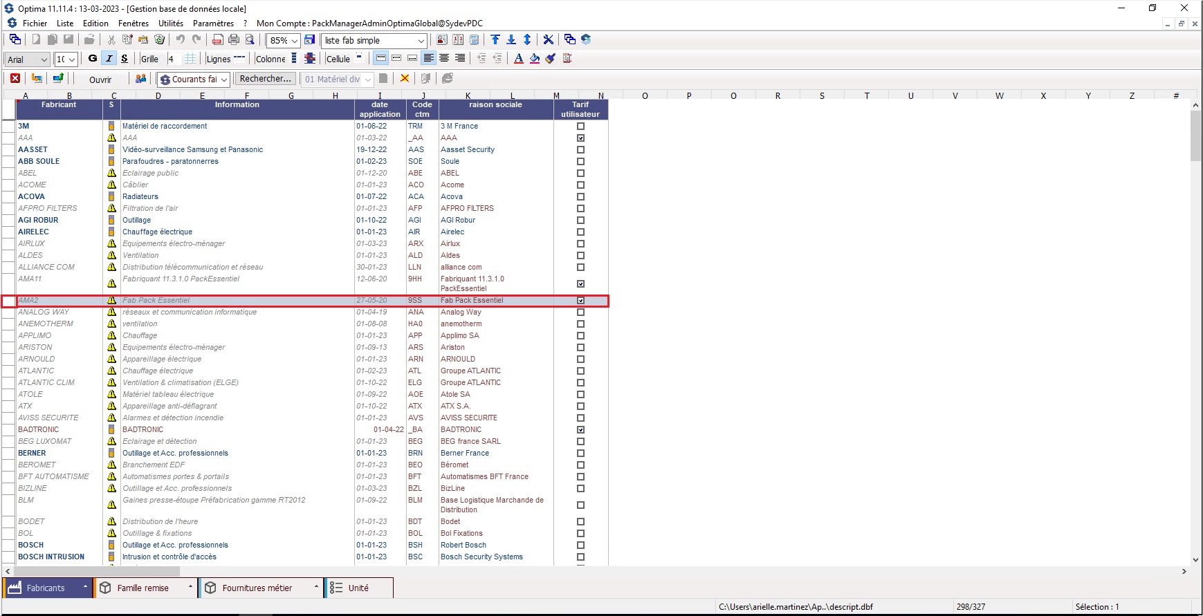Click the open folder icon
This screenshot has width=1203, height=616.
(89, 40)
